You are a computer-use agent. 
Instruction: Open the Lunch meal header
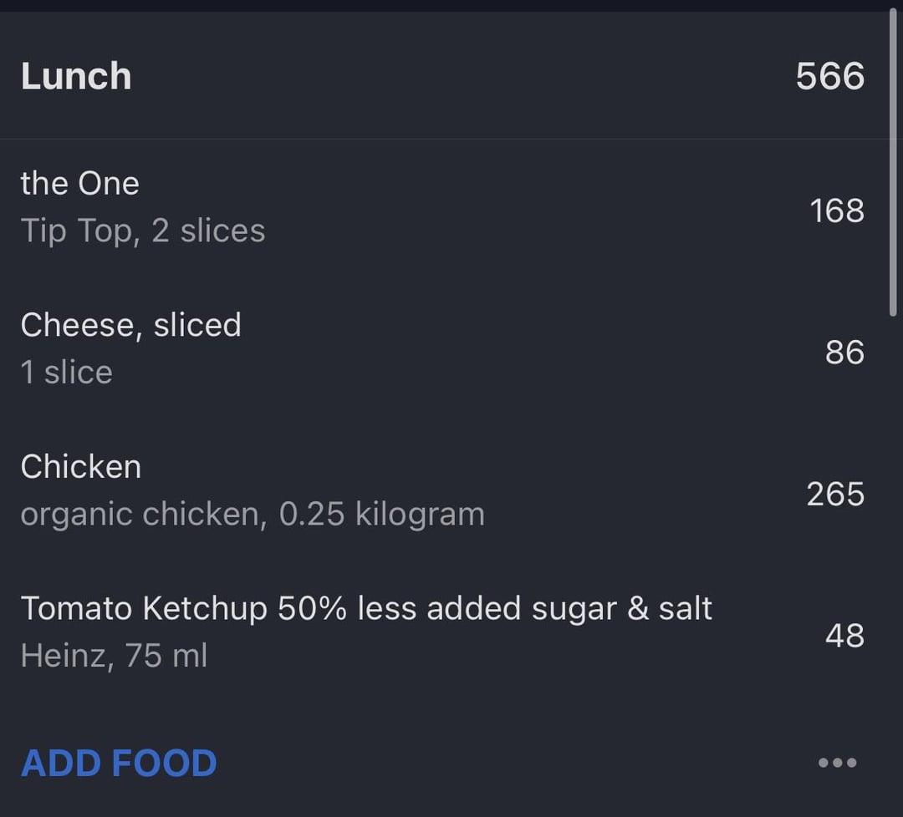point(443,75)
